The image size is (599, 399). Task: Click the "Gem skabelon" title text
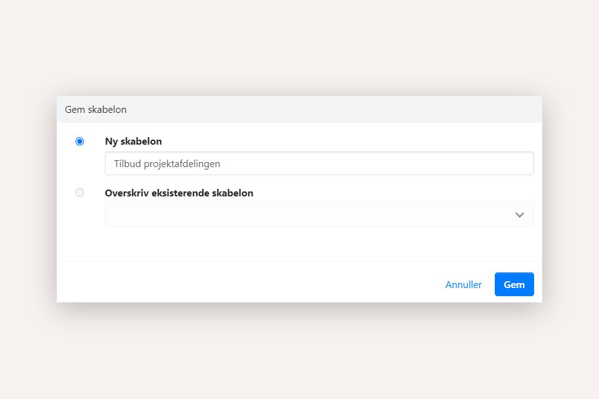pos(95,110)
